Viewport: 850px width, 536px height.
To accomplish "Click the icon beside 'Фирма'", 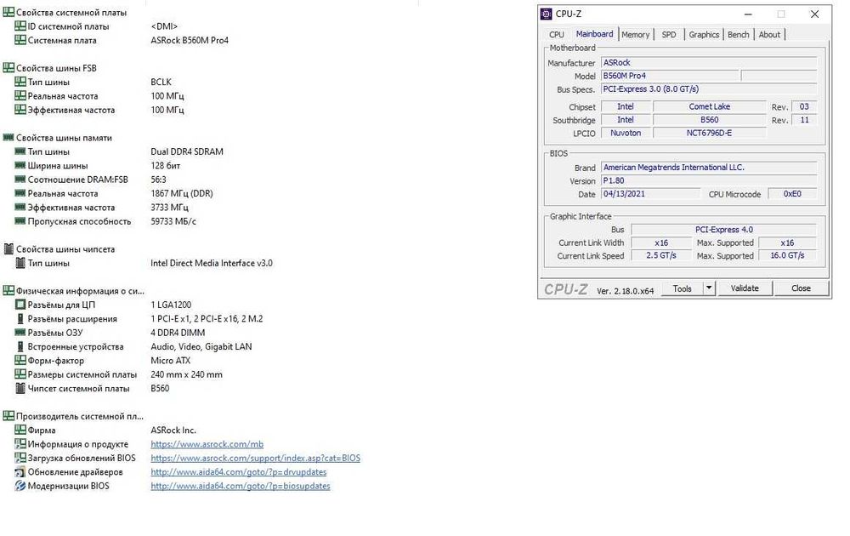I will 20,431.
